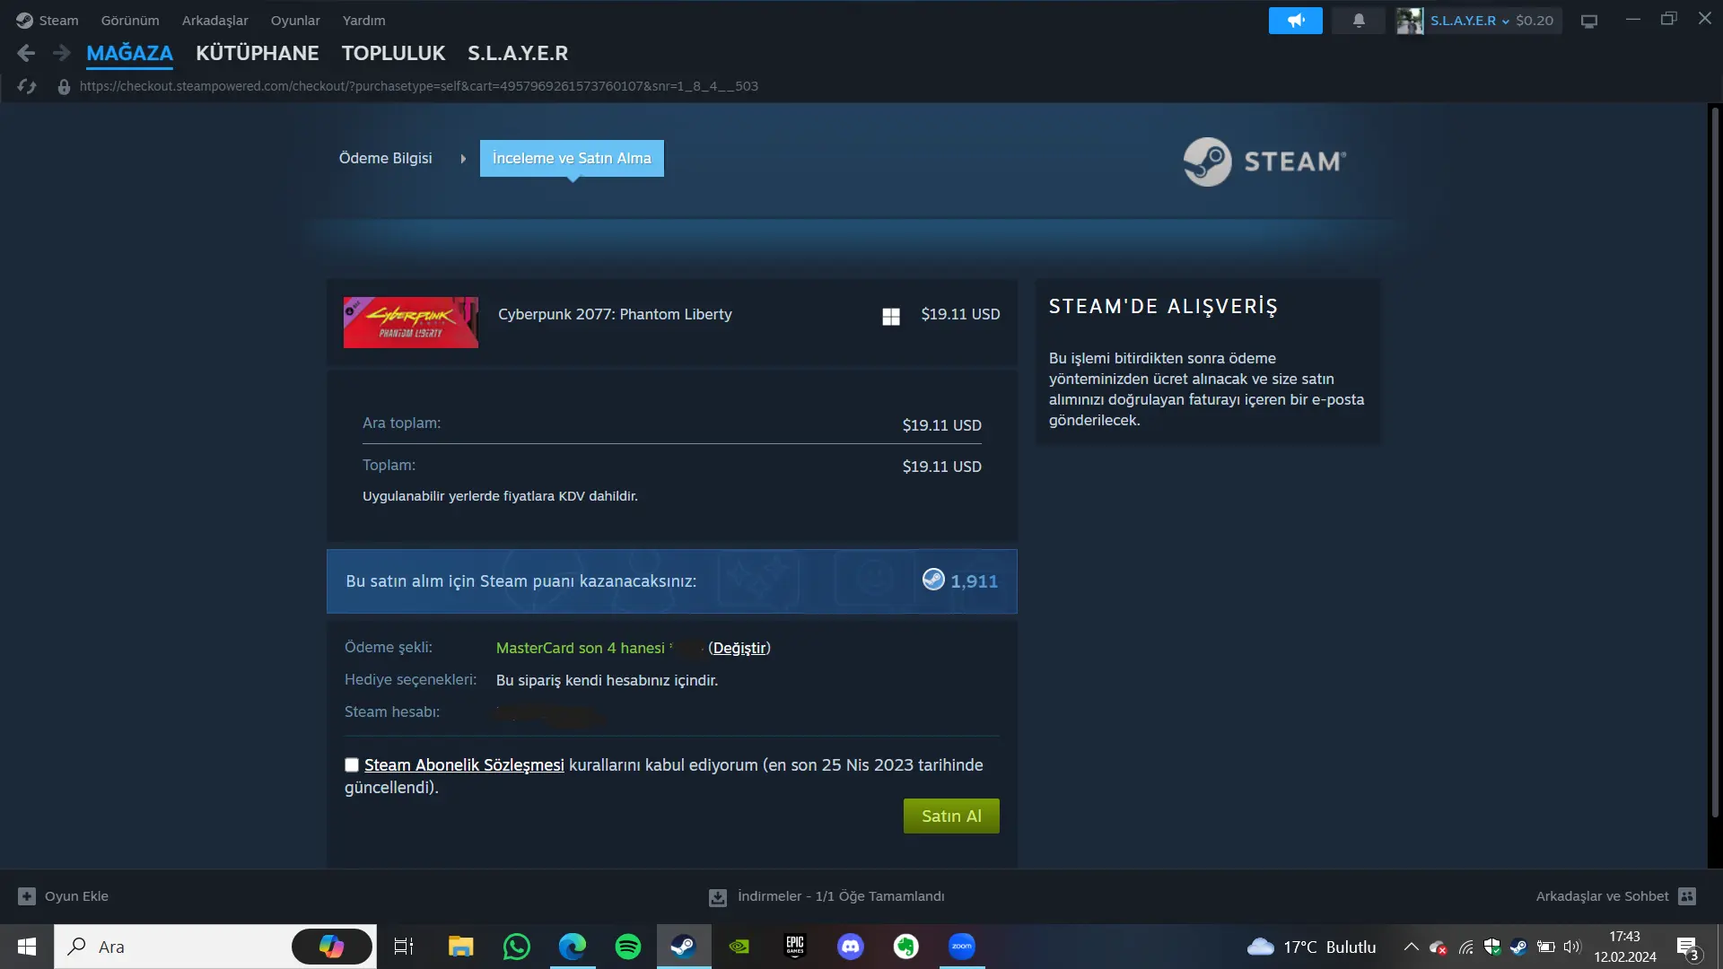
Task: Click the 1,911 Steam points value
Action: (974, 581)
